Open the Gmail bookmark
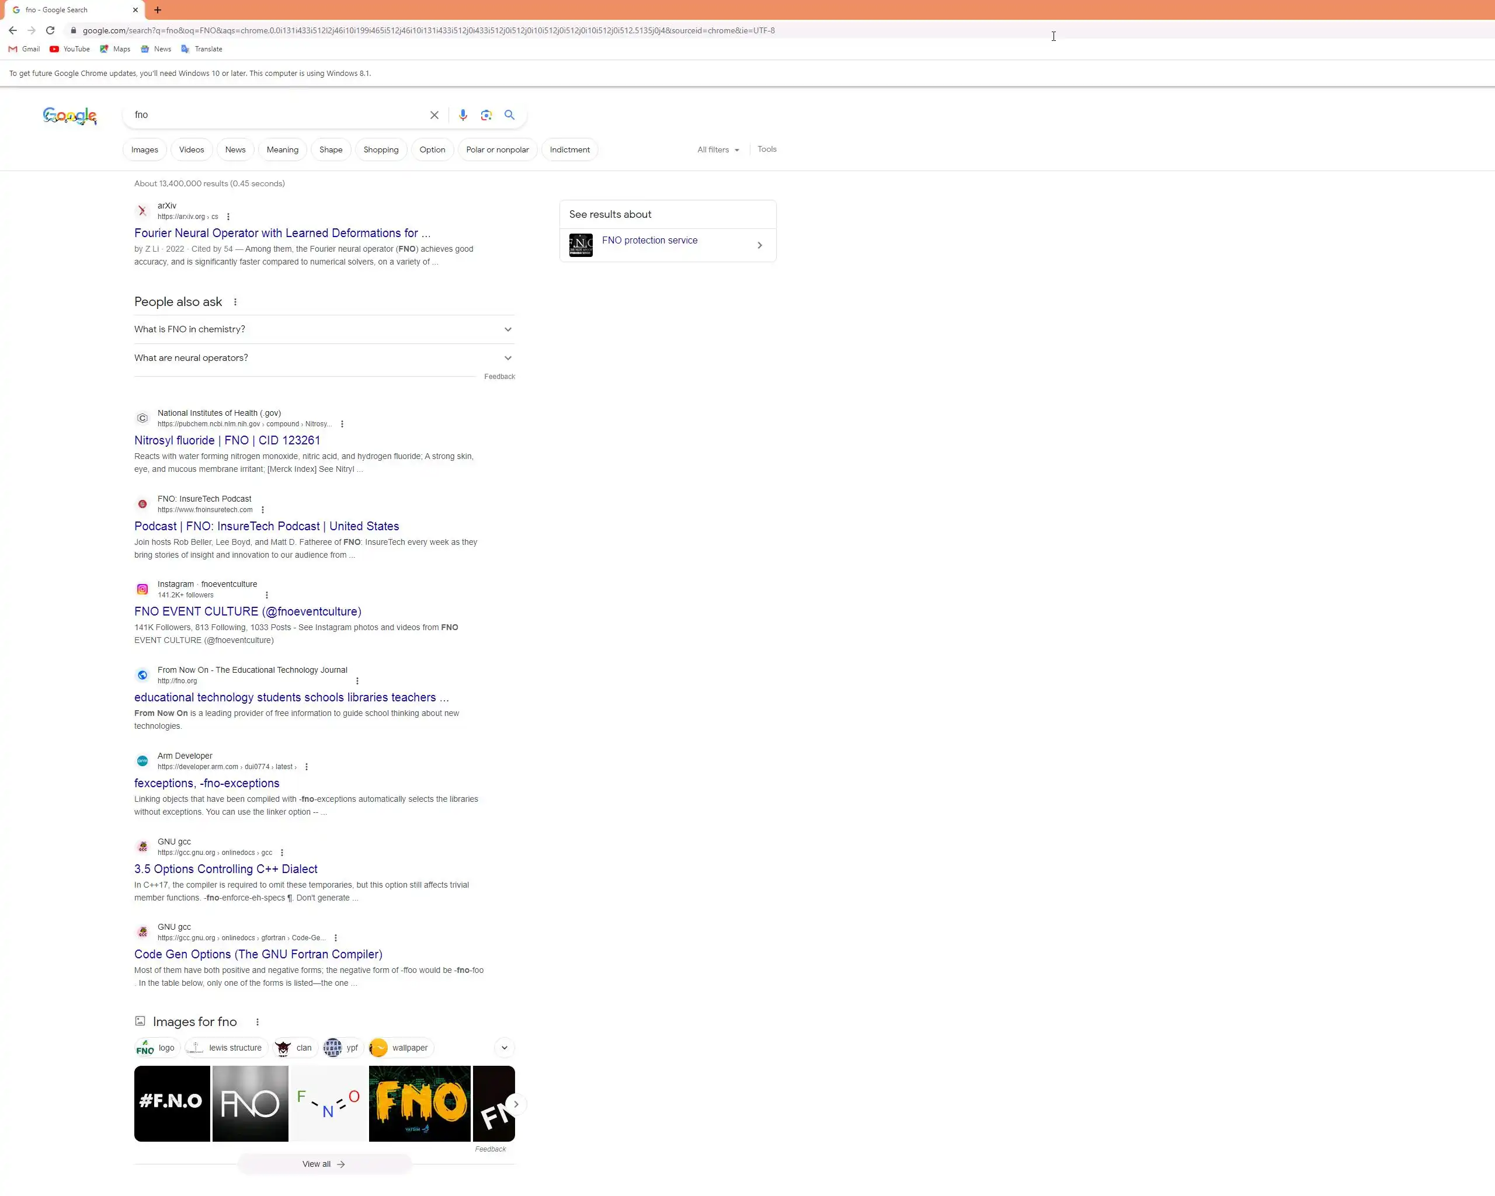This screenshot has width=1495, height=1196. (25, 49)
